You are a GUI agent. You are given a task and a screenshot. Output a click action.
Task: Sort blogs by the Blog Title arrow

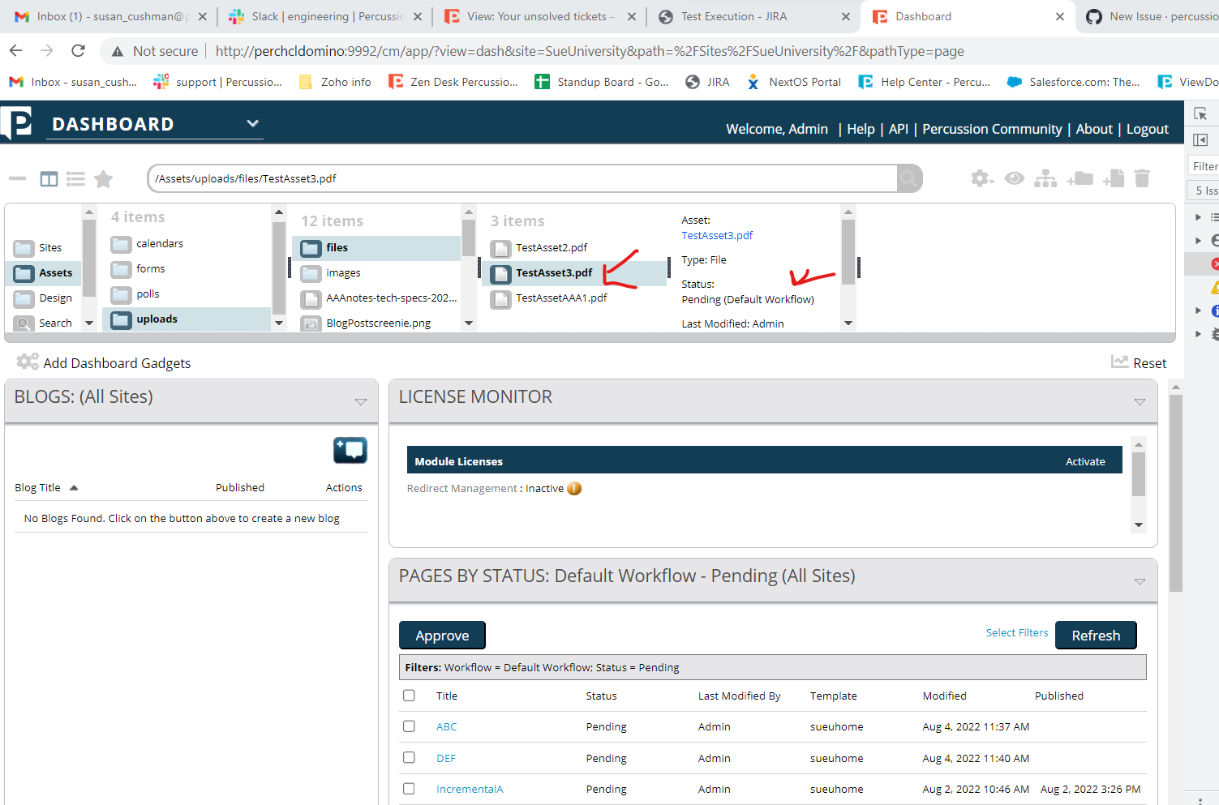(74, 487)
